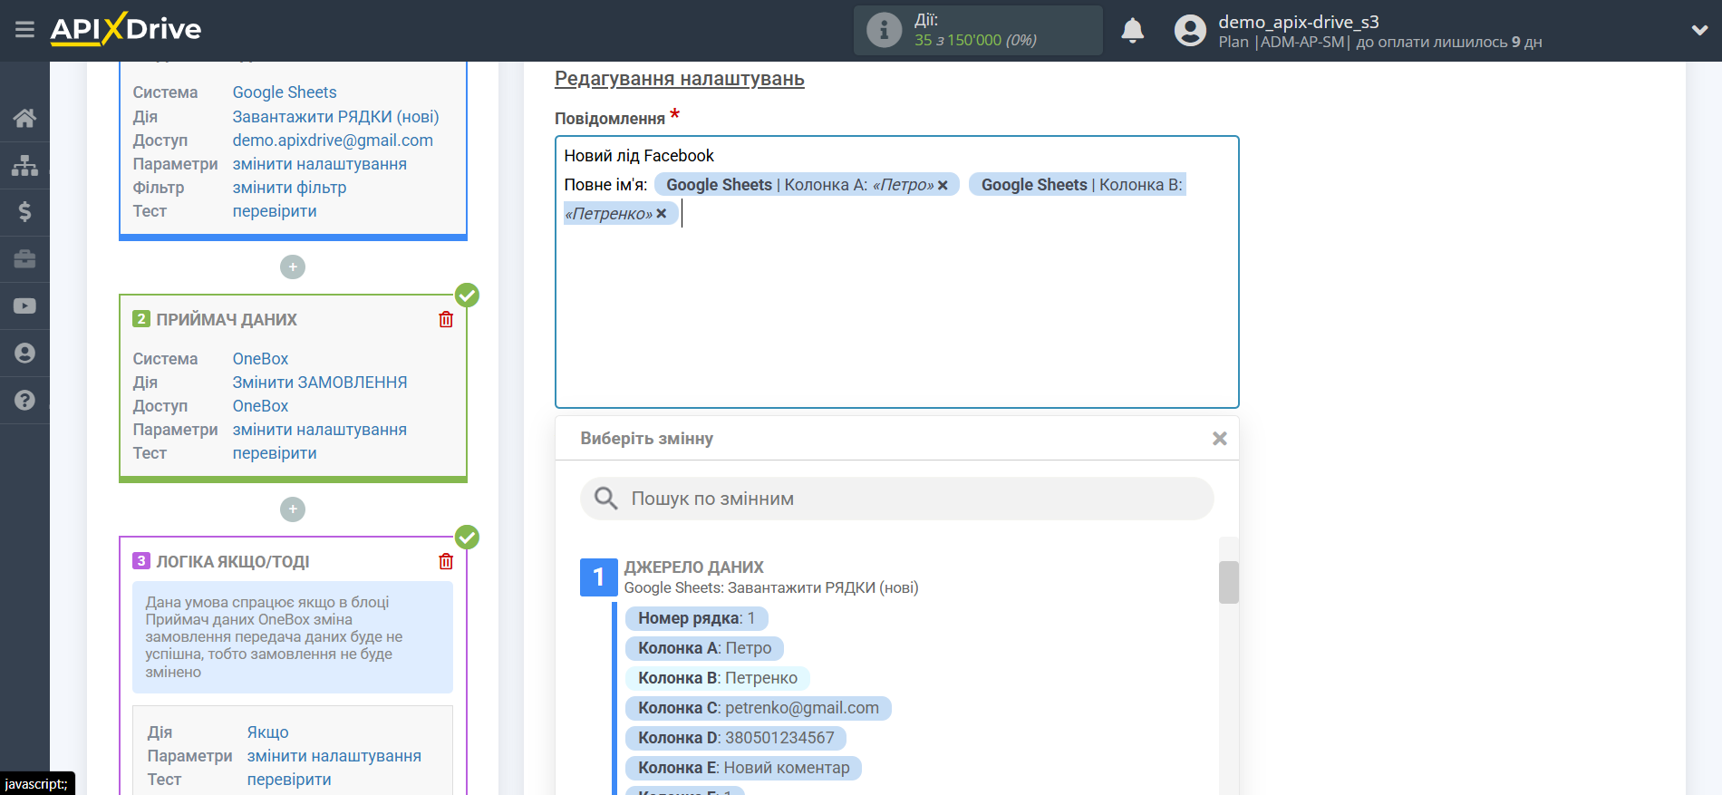Open the home sidebar icon

(24, 118)
